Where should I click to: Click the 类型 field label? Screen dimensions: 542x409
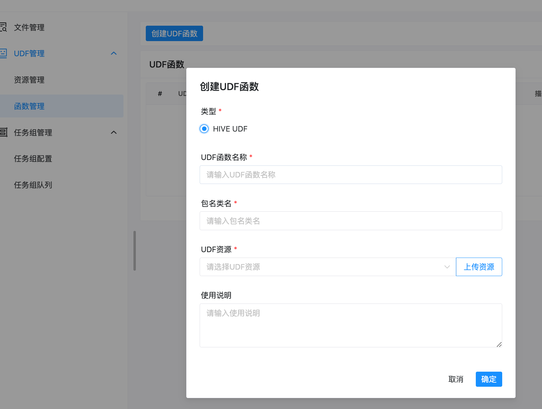(209, 111)
